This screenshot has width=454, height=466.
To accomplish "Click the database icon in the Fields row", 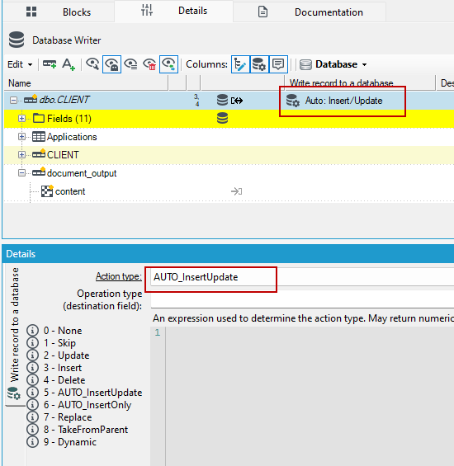I will 222,118.
